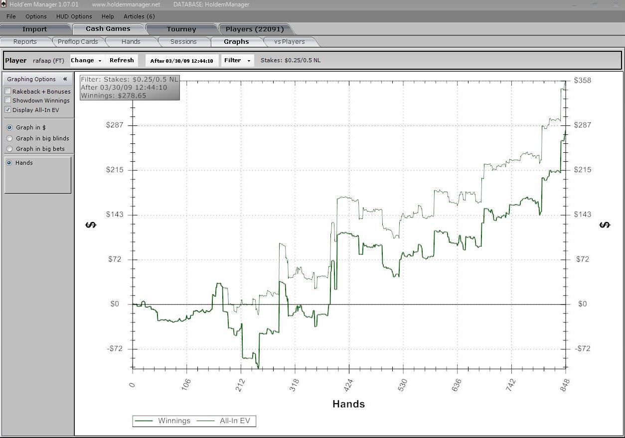The height and width of the screenshot is (438, 625).
Task: Open the Graphs sub-tab
Action: tap(236, 42)
